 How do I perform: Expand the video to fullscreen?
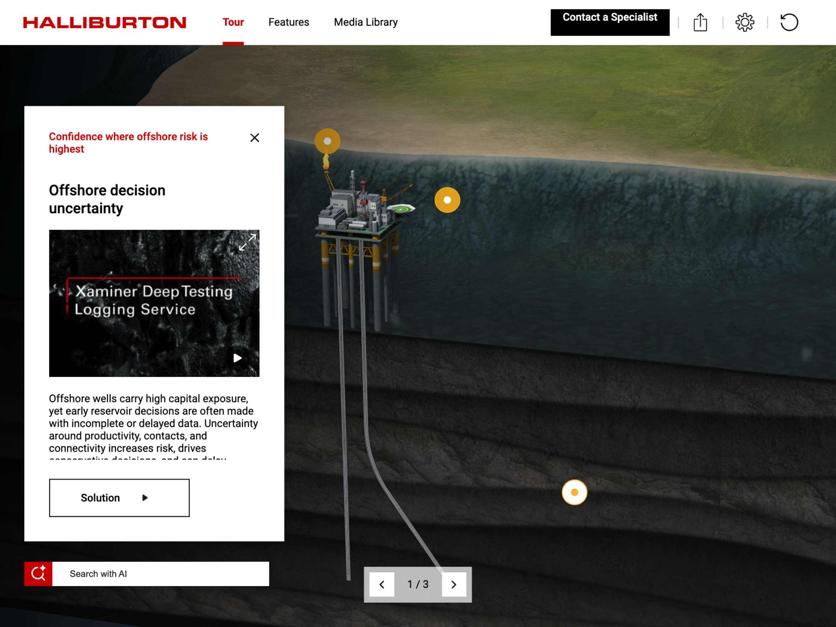pyautogui.click(x=248, y=242)
